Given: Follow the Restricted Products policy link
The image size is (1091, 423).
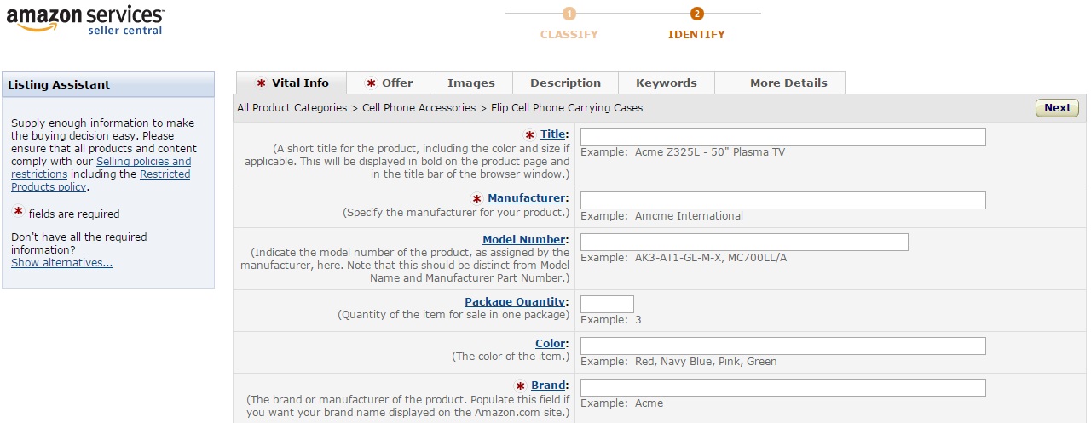Looking at the screenshot, I should [x=165, y=174].
